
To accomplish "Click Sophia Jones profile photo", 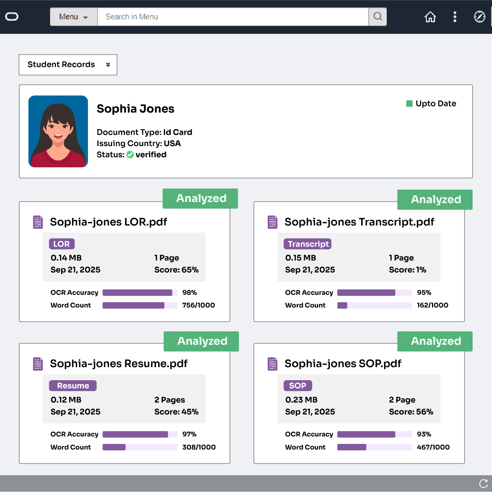I will (58, 131).
